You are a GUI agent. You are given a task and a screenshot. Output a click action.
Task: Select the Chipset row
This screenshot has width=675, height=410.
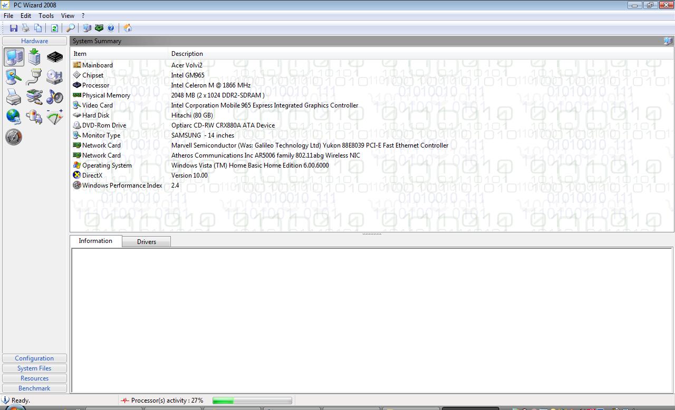click(372, 75)
